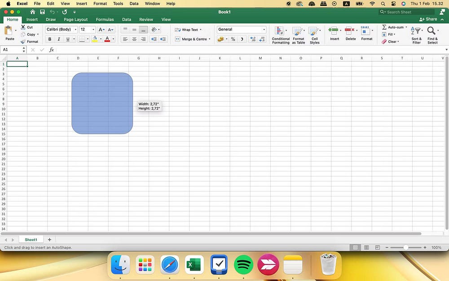Viewport: 449px width, 281px height.
Task: Expand the fill colour dropdown arrow
Action: coord(100,39)
